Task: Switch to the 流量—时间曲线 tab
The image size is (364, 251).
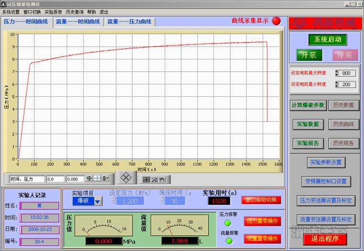Action: click(x=77, y=22)
